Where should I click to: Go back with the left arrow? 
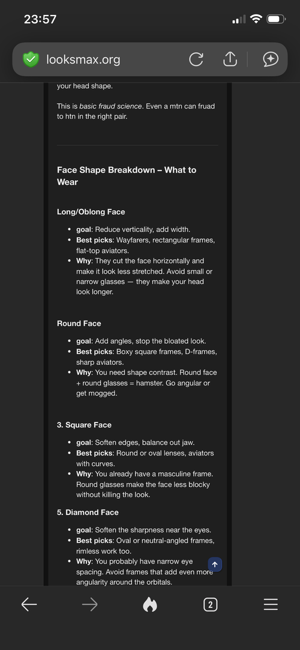tap(29, 605)
